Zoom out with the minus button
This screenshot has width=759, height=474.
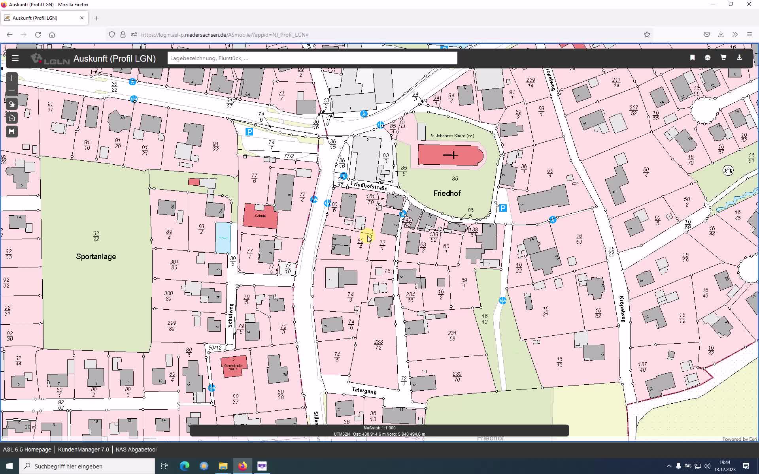[11, 90]
